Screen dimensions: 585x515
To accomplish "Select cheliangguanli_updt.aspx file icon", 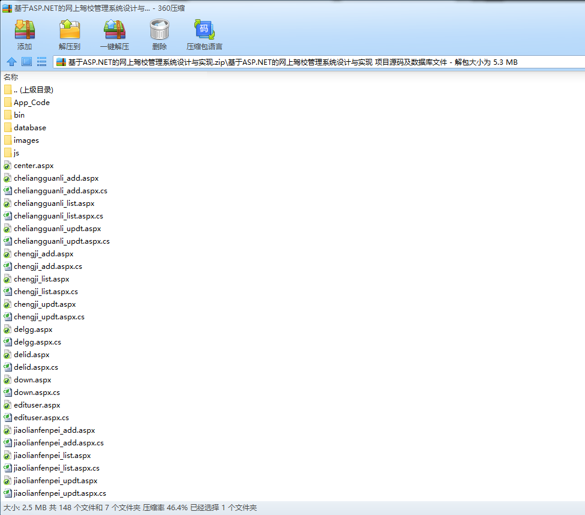I will point(7,229).
